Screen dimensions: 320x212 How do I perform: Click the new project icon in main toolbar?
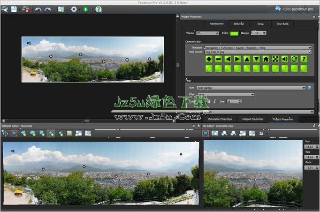(4, 10)
